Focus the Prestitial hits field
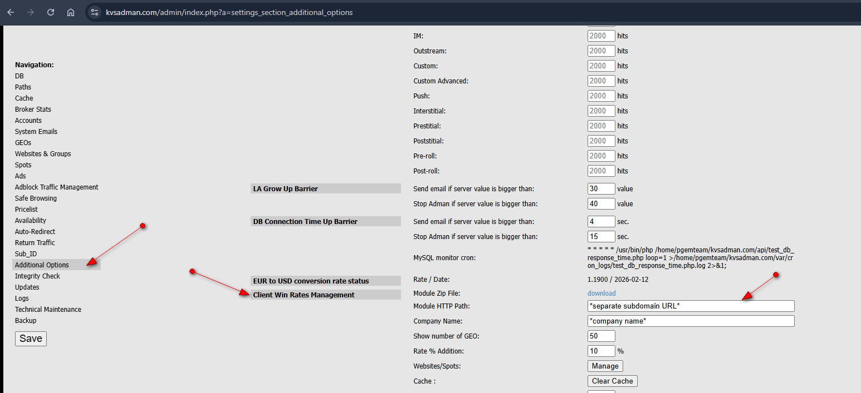The height and width of the screenshot is (393, 861). coord(601,126)
